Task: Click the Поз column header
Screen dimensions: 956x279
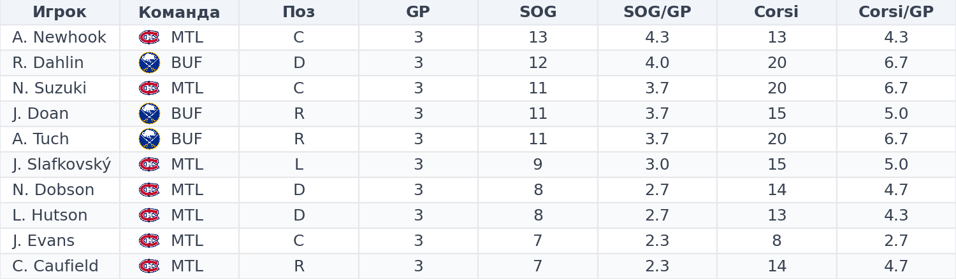Action: [299, 12]
